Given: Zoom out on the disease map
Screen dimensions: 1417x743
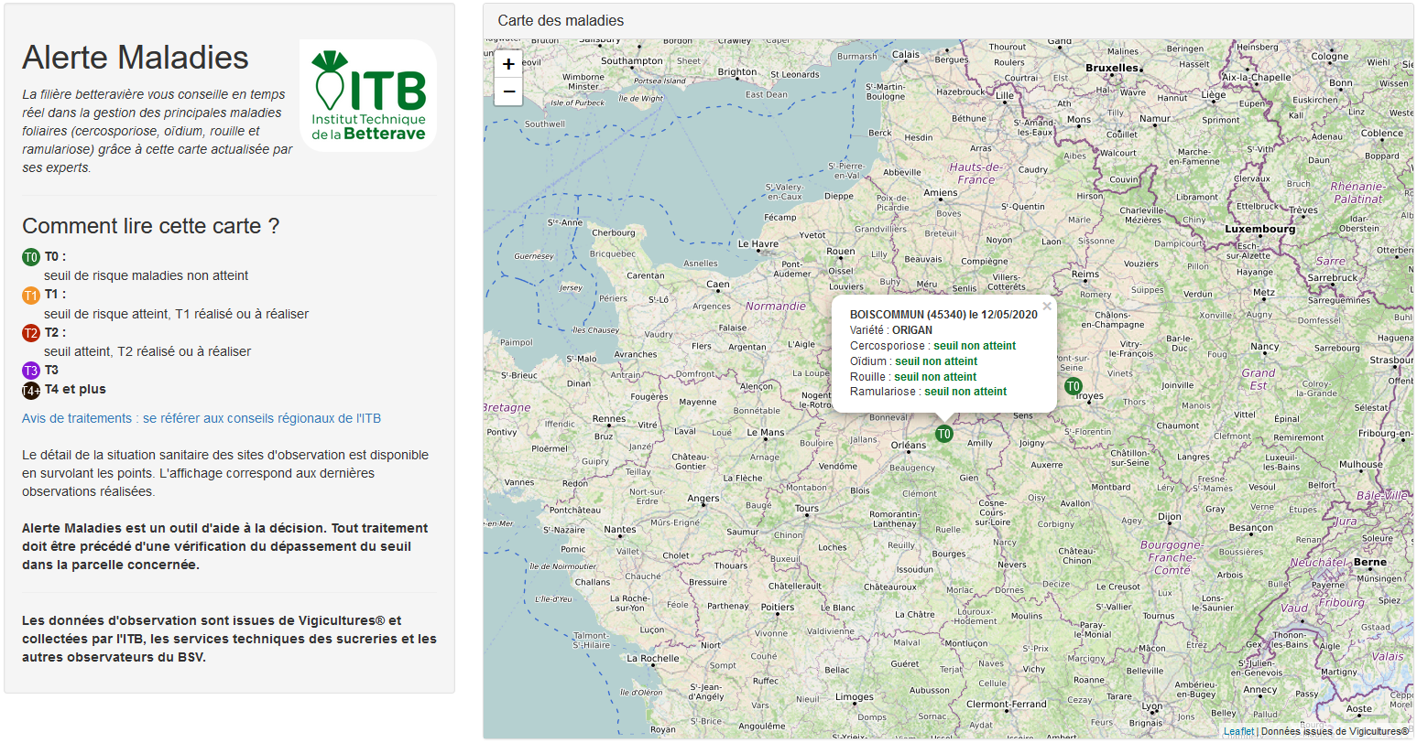Looking at the screenshot, I should click(508, 92).
